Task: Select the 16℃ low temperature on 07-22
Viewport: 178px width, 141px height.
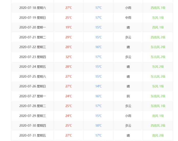Action: click(x=98, y=47)
